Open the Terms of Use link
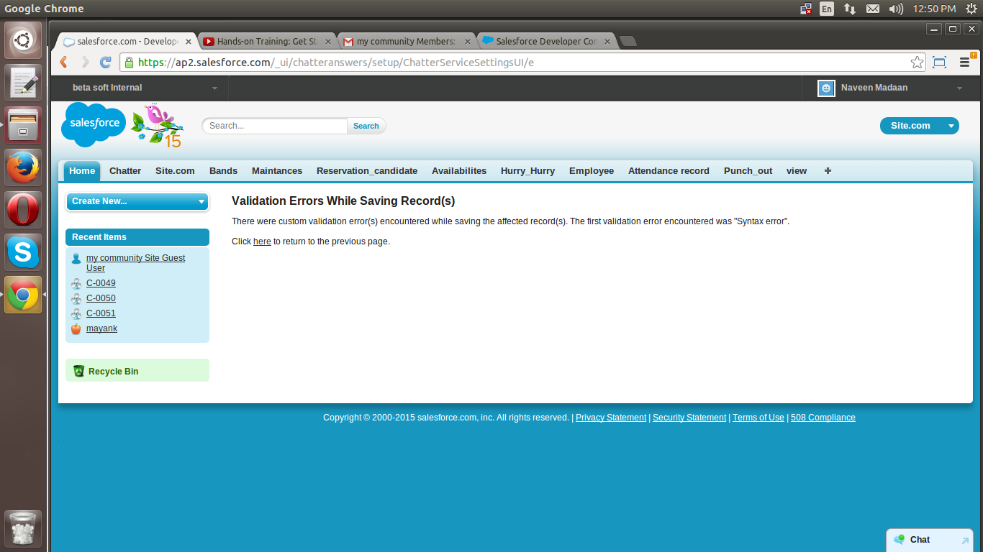Screen dimensions: 983x552 [x=758, y=418]
